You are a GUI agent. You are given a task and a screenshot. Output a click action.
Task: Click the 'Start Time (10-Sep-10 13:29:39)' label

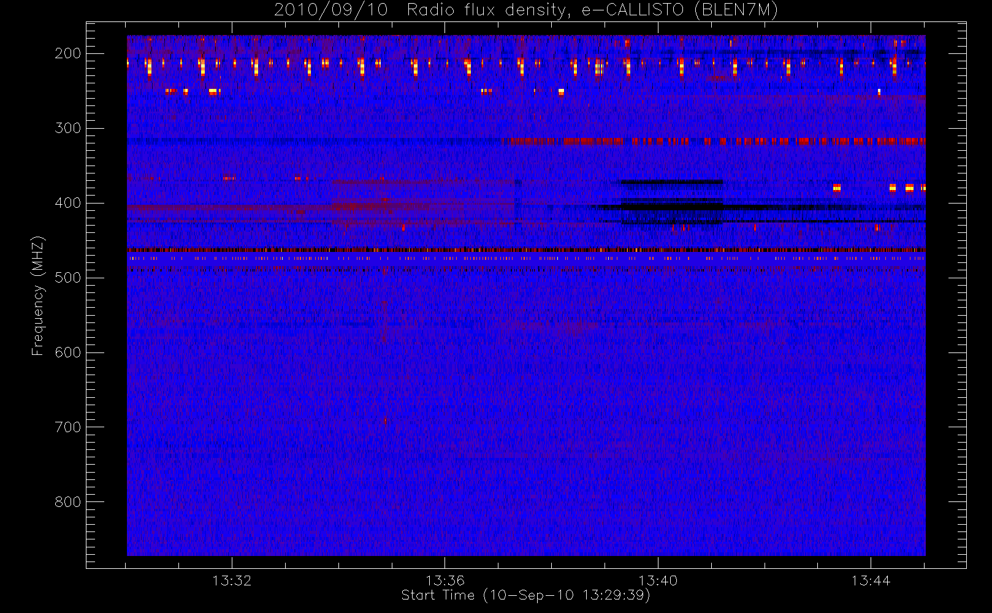(x=525, y=595)
